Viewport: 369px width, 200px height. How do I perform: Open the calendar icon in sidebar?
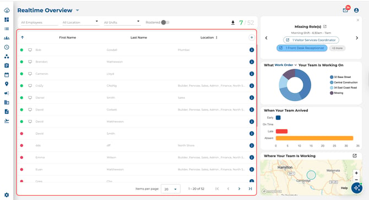click(x=7, y=75)
